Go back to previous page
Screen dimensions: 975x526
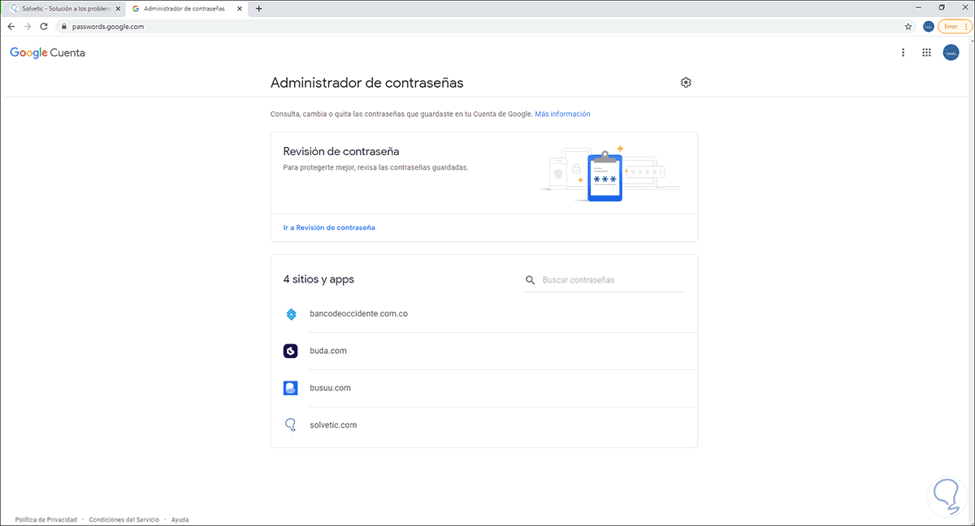tap(11, 26)
